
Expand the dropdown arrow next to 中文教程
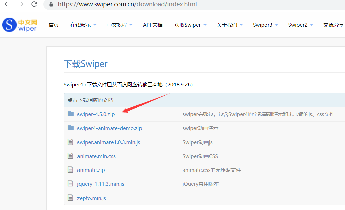131,25
